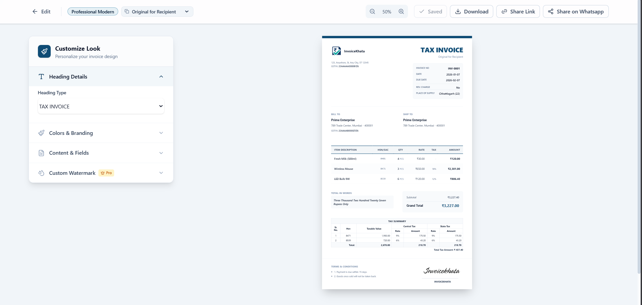Select the zoom out magnifier icon
The height and width of the screenshot is (305, 642).
click(x=372, y=11)
